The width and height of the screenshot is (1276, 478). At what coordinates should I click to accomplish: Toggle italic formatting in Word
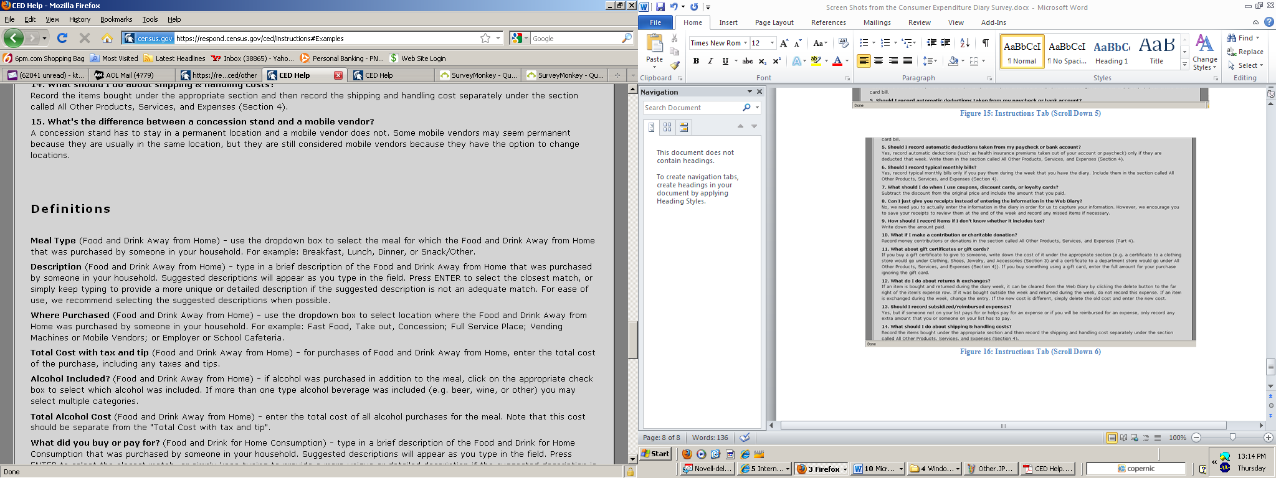coord(710,61)
